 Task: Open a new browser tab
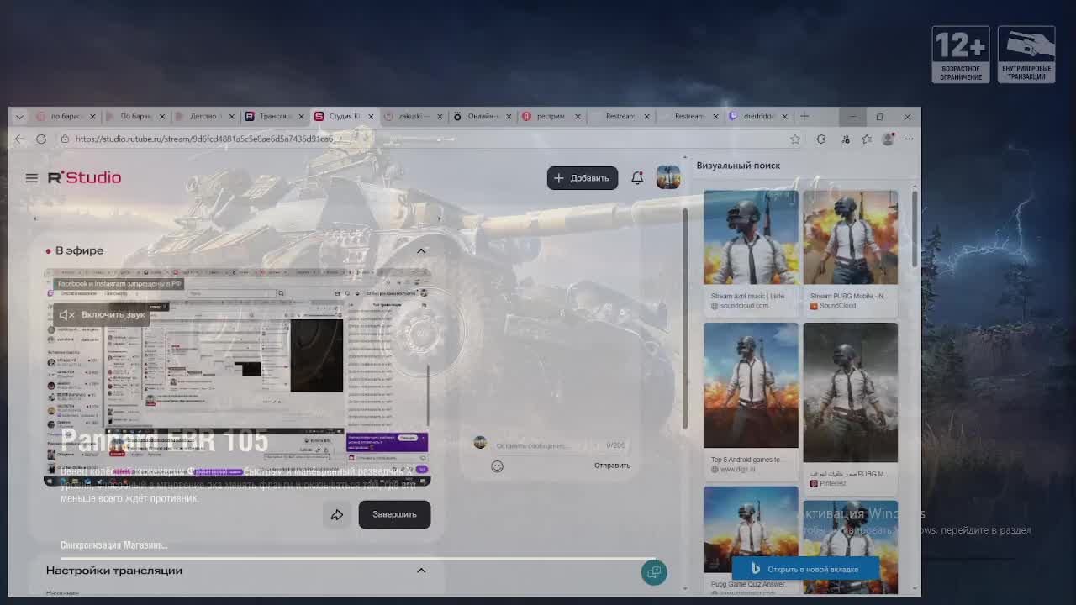[x=804, y=116]
